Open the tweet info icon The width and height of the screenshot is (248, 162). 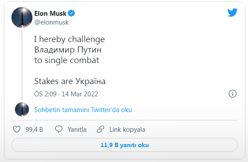point(233,94)
